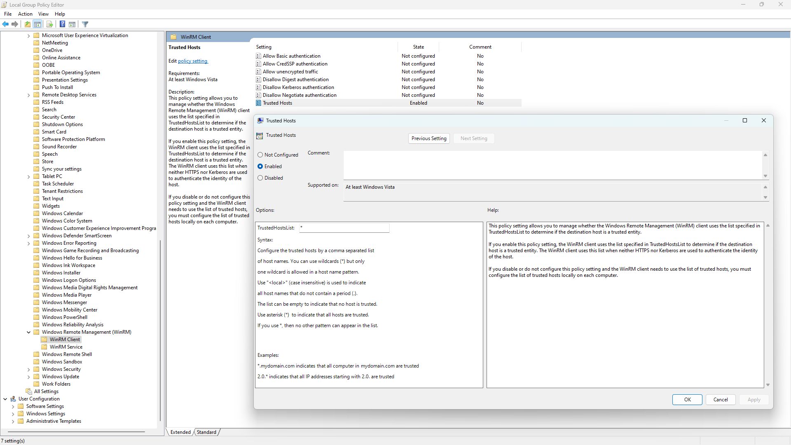Click the Windows Sandbox folder icon
This screenshot has height=445, width=791.
click(37, 362)
